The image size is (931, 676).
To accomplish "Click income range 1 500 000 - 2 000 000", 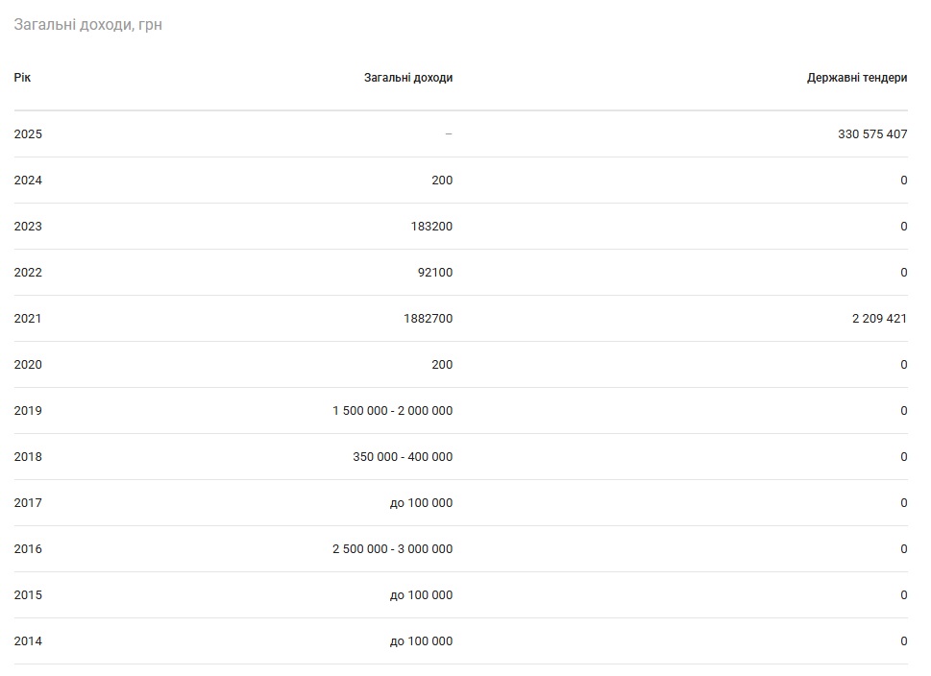I will [x=392, y=411].
